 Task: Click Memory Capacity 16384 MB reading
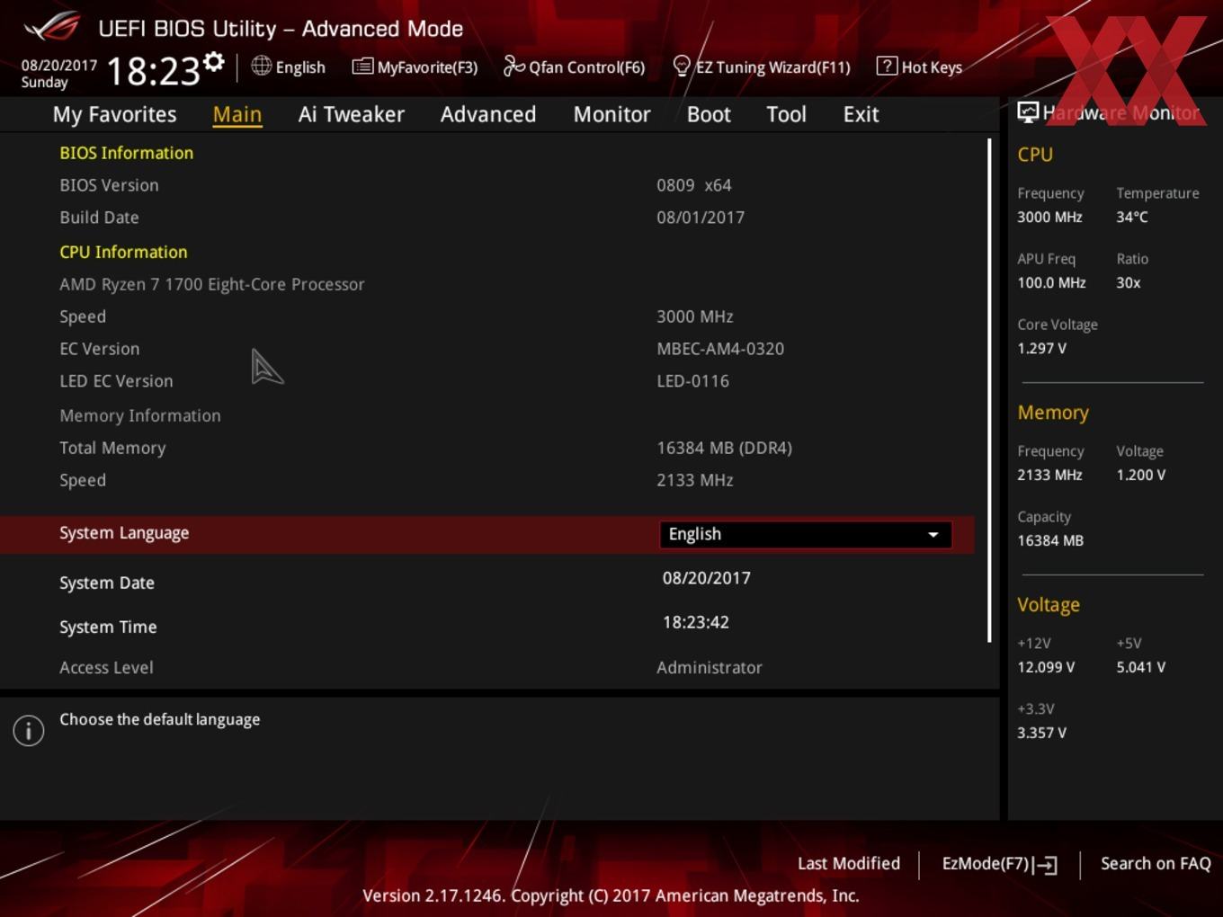pos(1050,540)
